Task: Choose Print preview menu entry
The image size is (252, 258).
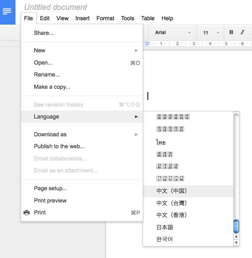Action: [x=82, y=201]
